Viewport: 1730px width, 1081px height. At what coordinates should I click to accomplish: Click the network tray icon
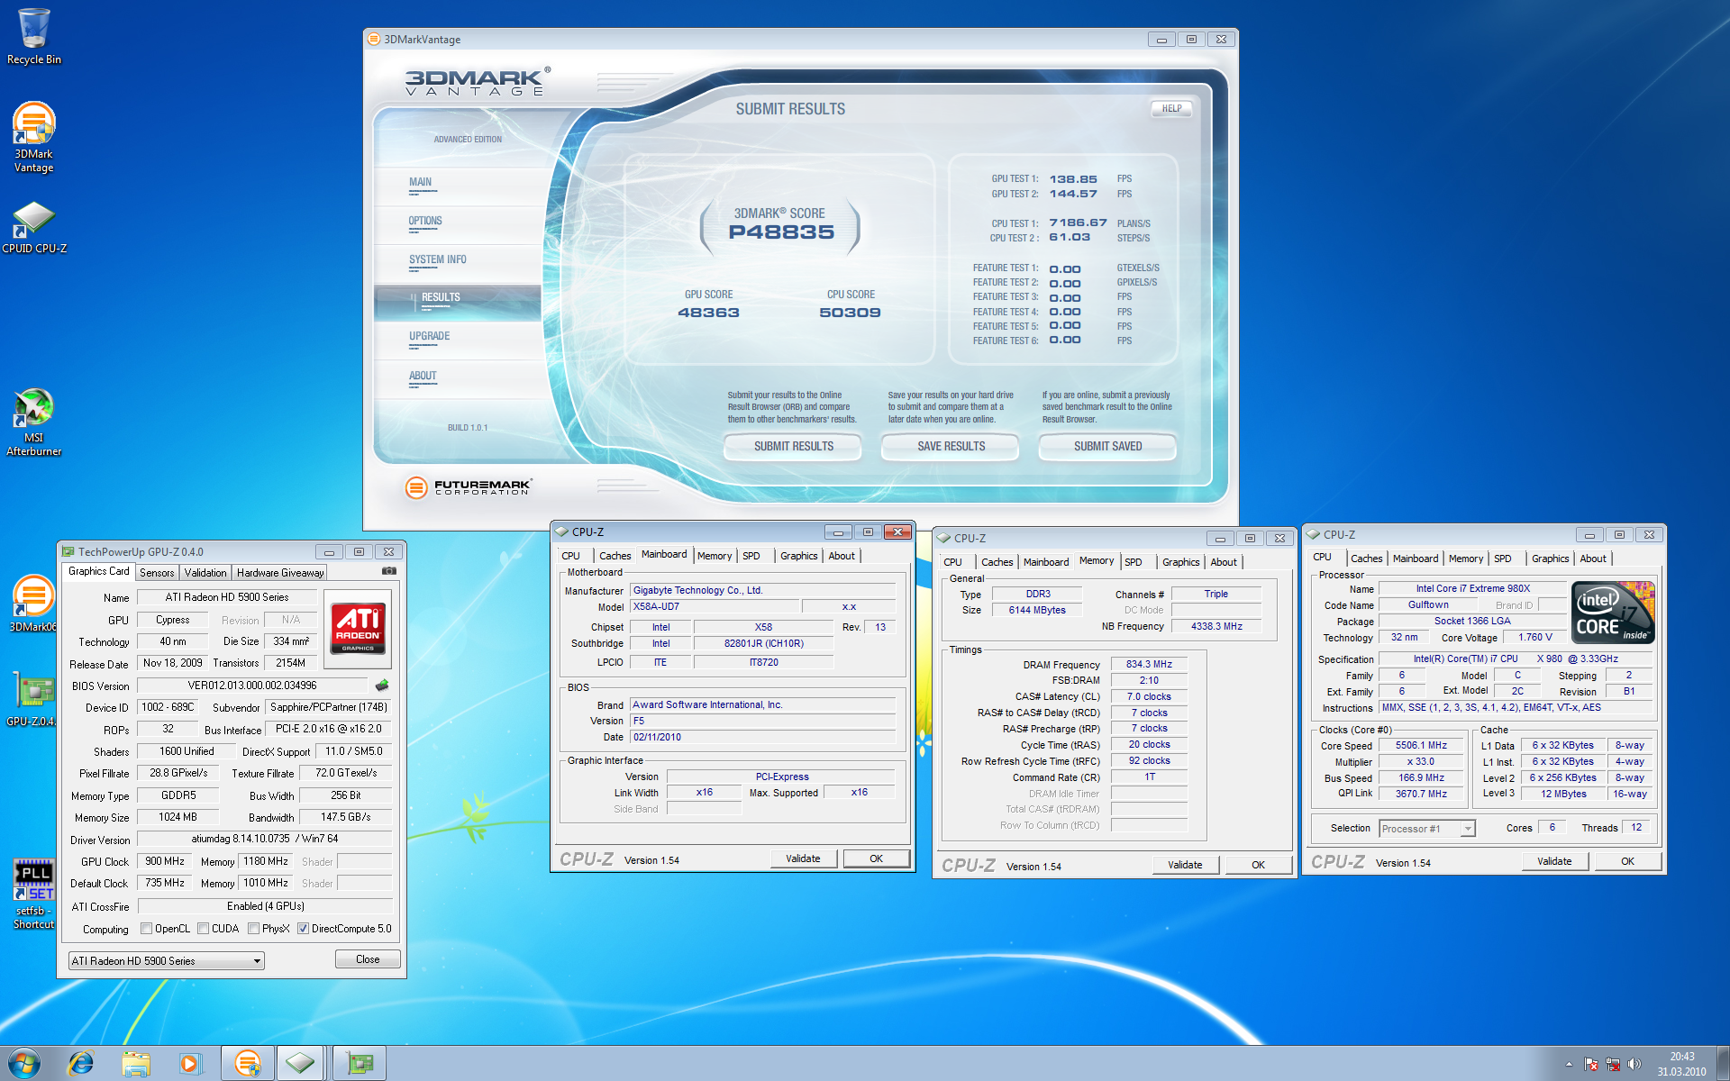pyautogui.click(x=1613, y=1064)
